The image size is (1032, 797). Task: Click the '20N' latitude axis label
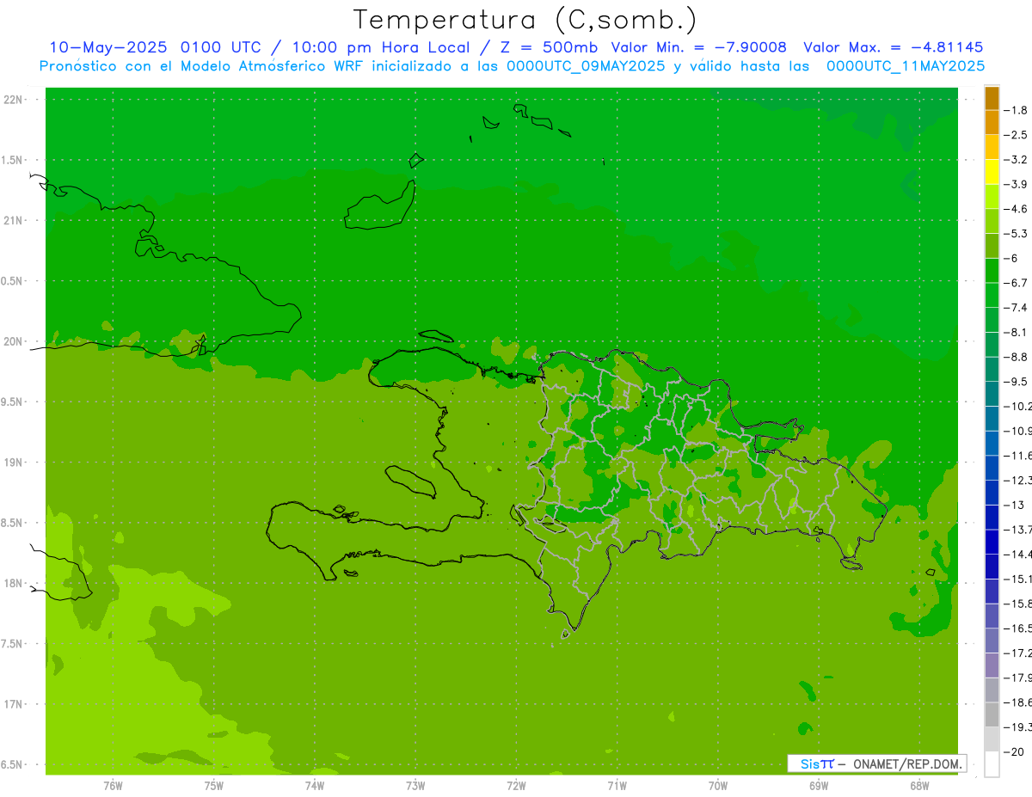(x=13, y=342)
